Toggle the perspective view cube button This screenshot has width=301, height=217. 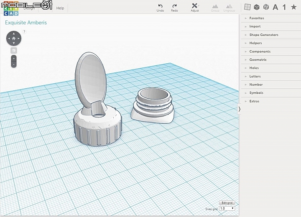click(14, 50)
